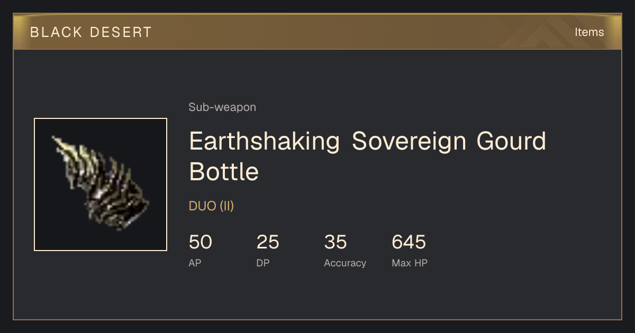This screenshot has width=635, height=333.
Task: Click the Accuracy stat label
Action: coord(345,263)
